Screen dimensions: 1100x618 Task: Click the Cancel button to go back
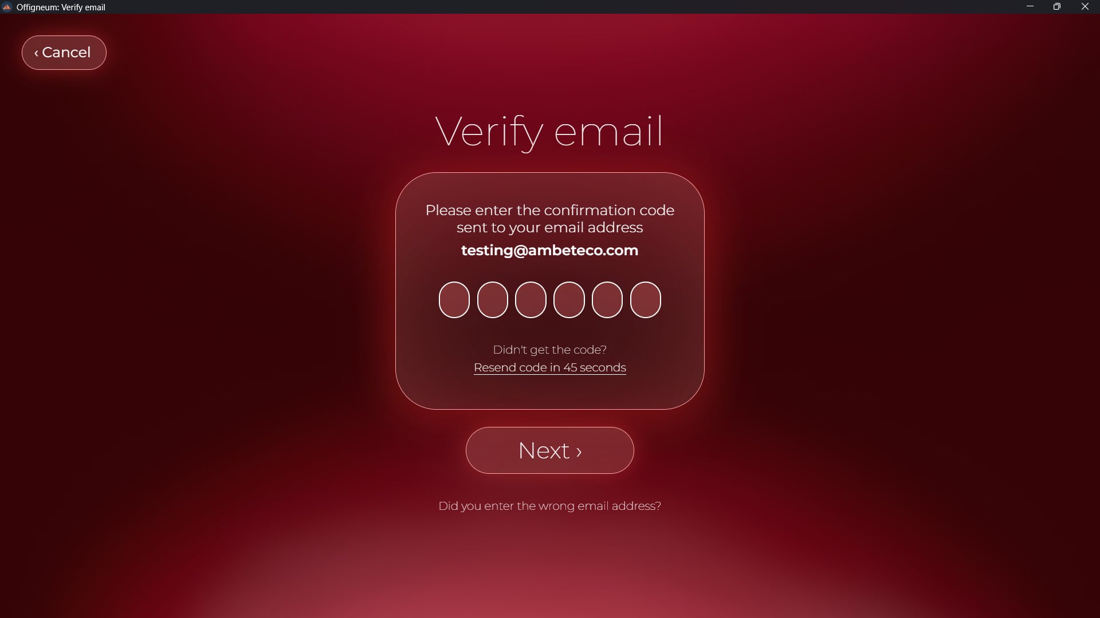[x=64, y=53]
